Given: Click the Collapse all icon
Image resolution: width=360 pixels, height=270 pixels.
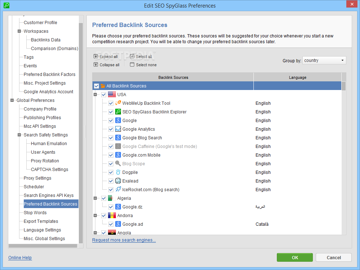Looking at the screenshot, I should [x=96, y=64].
